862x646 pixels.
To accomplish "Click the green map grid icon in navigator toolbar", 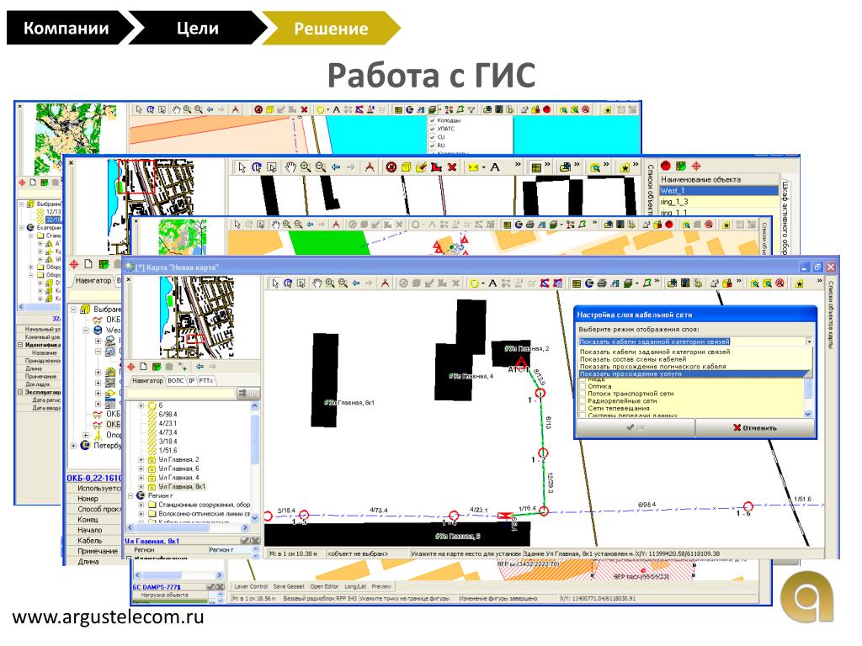I will click(x=157, y=367).
